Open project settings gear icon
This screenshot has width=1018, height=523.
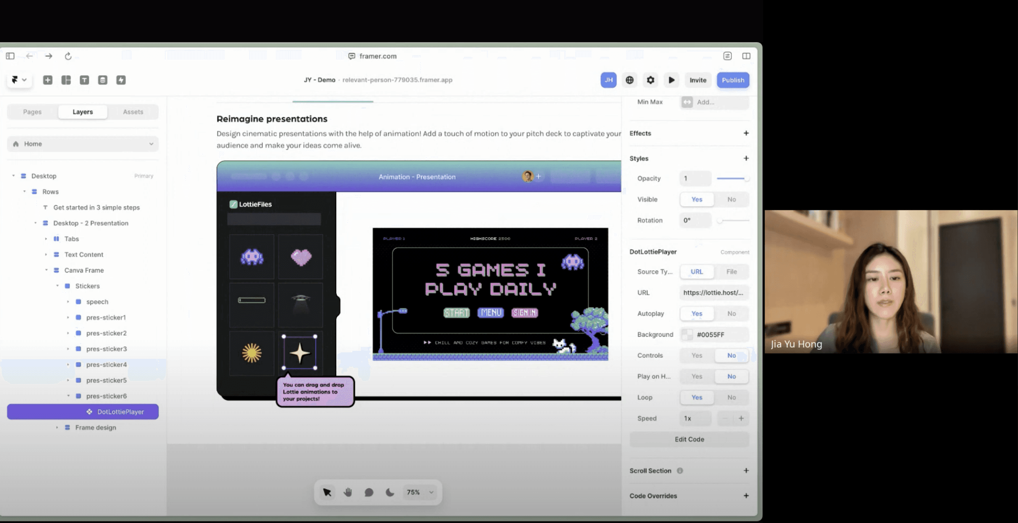point(651,80)
